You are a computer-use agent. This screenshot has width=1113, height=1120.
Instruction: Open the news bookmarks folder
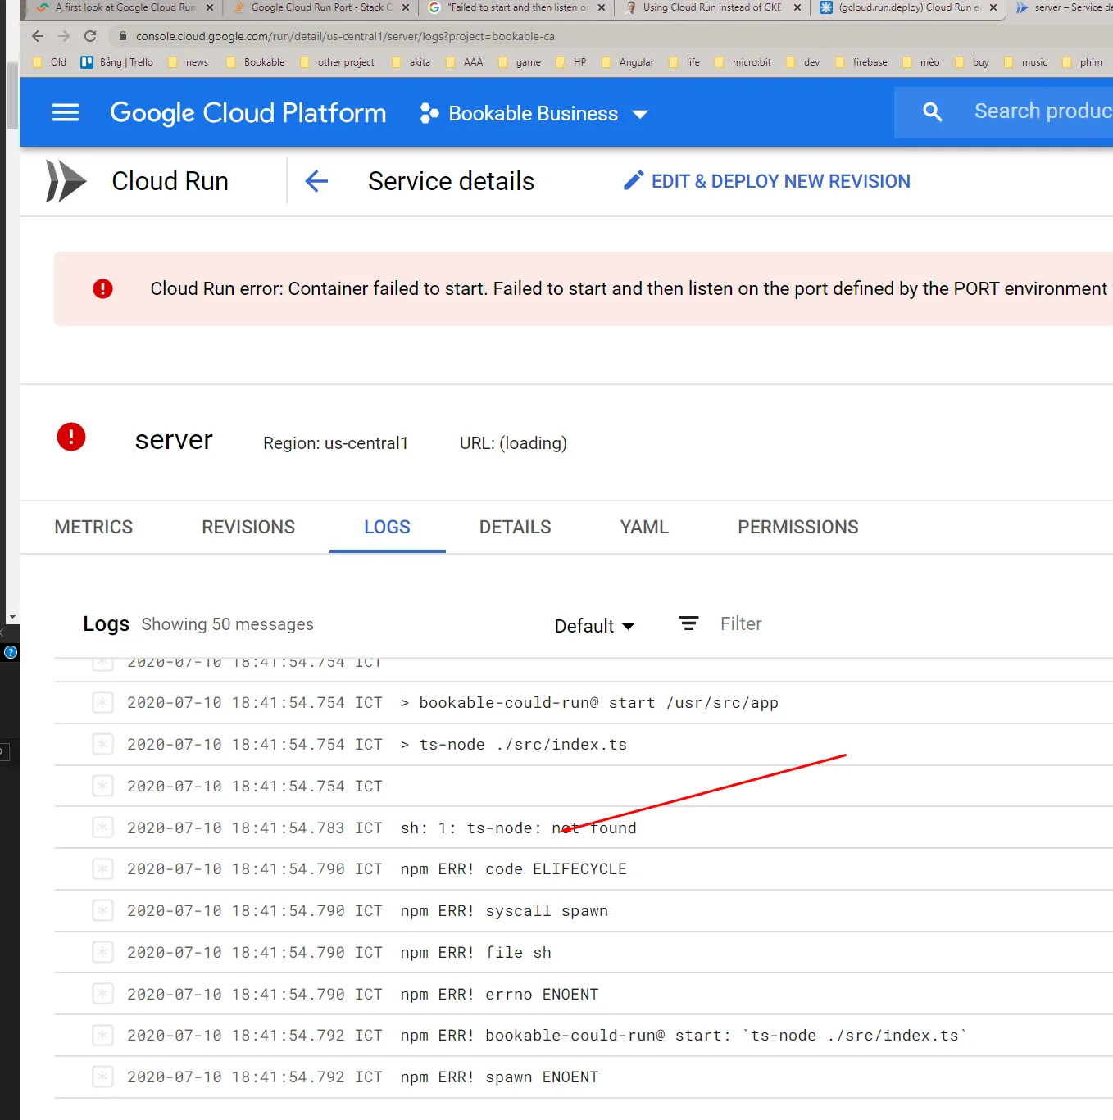pyautogui.click(x=188, y=62)
